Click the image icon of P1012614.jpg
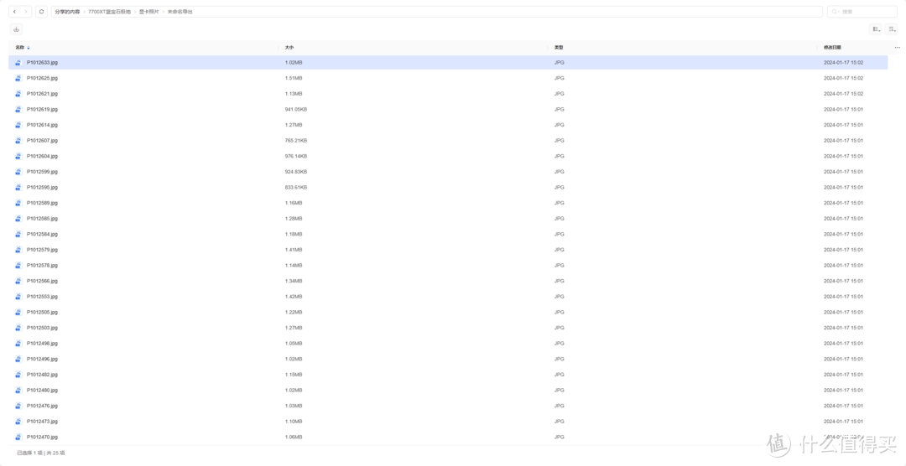 (x=18, y=125)
